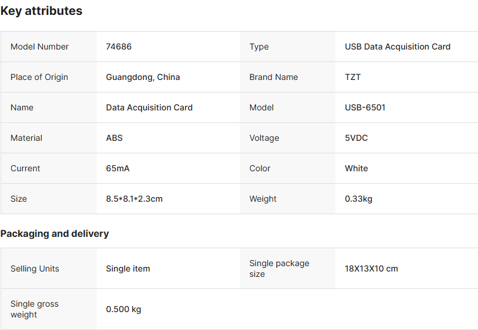Image resolution: width=478 pixels, height=330 pixels.
Task: Click the 8.5*8.1*2.3cm size value
Action: [x=134, y=199]
